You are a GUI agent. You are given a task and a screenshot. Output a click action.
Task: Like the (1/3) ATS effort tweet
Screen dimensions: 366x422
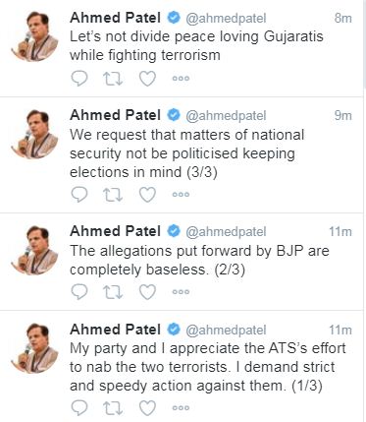[x=147, y=408]
